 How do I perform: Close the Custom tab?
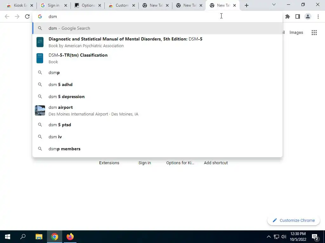[134, 5]
